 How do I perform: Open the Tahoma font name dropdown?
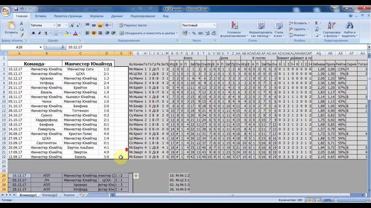coord(54,25)
